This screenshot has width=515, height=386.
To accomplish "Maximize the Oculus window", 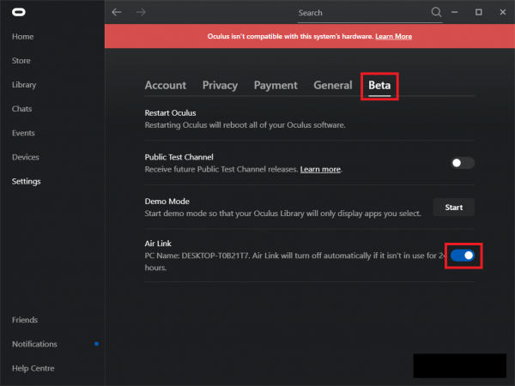I will pos(479,12).
